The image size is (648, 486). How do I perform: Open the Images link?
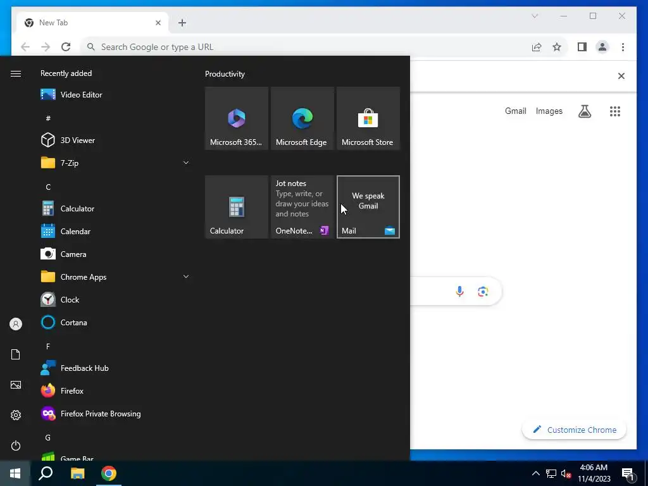[x=549, y=111]
